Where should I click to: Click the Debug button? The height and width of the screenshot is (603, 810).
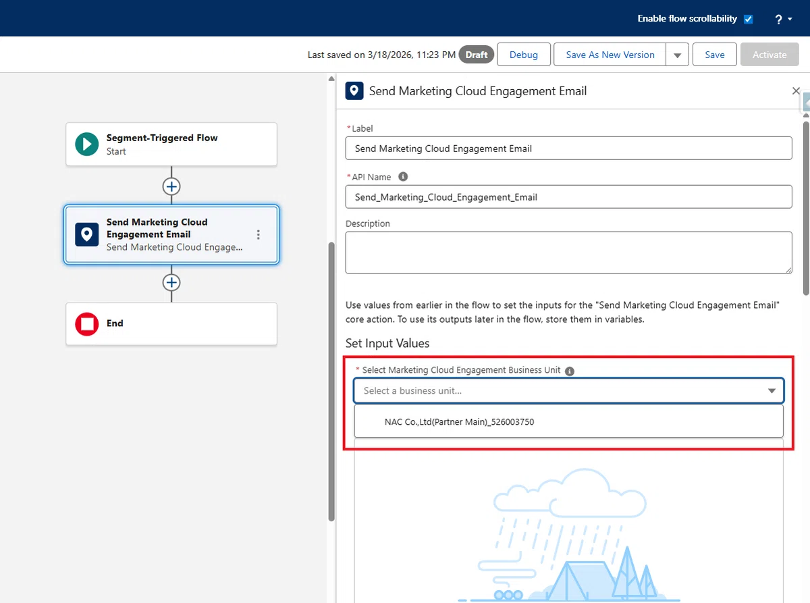tap(524, 55)
